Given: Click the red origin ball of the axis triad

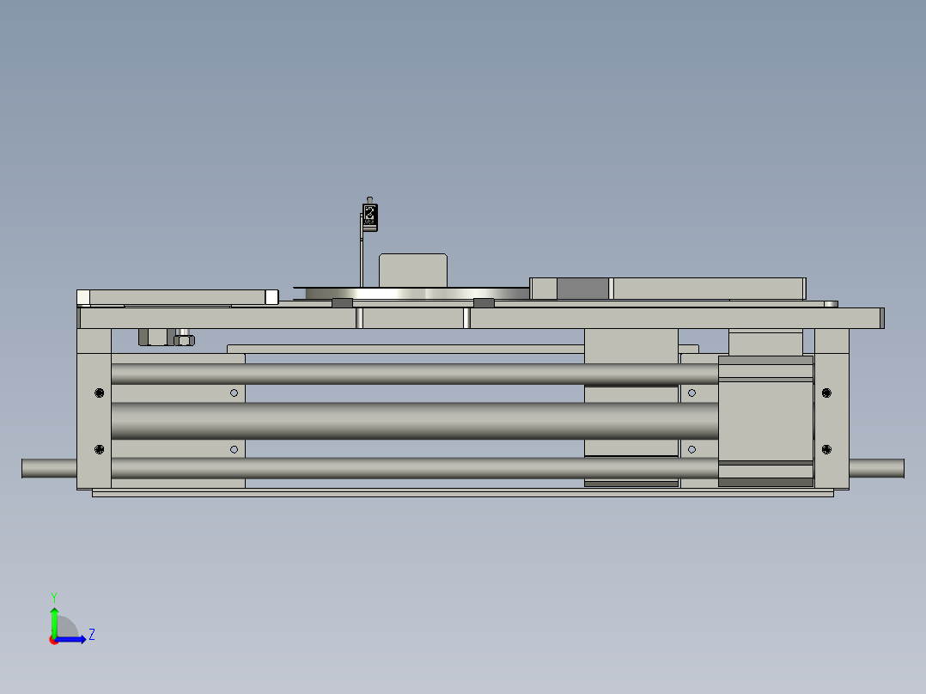Looking at the screenshot, I should coord(53,640).
